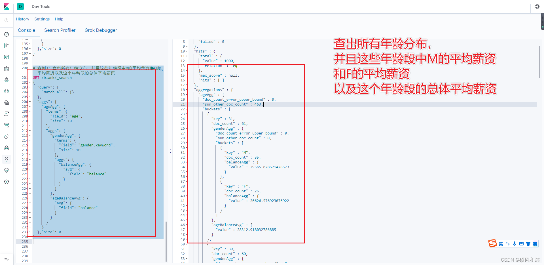Image resolution: width=544 pixels, height=265 pixels.
Task: Click the value 29565.628571428573 in response
Action: point(270,167)
